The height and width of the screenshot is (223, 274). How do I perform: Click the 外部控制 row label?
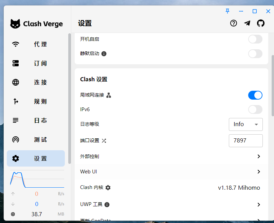[x=90, y=156]
